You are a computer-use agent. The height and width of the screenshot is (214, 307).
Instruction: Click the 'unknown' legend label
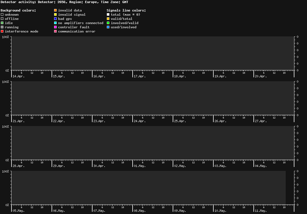click(12, 15)
